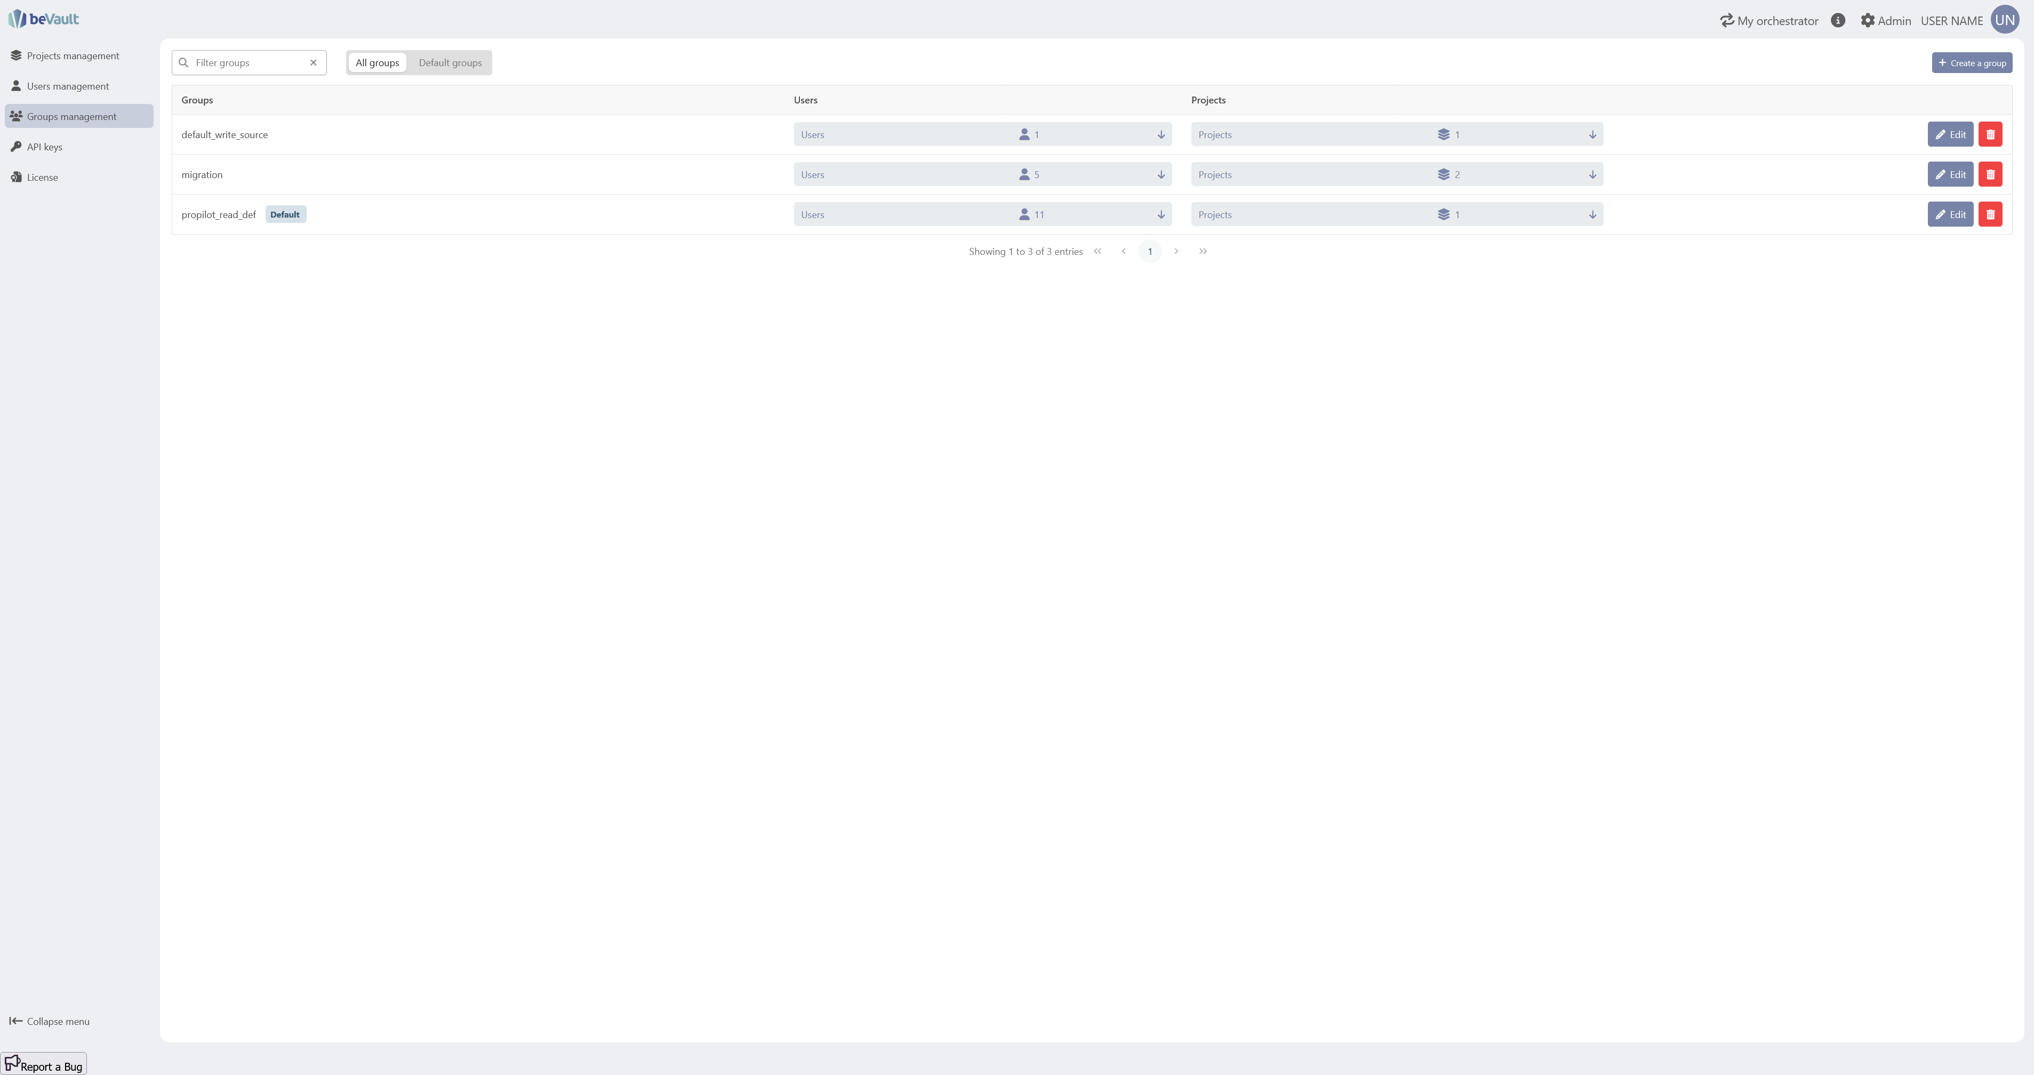The height and width of the screenshot is (1075, 2034).
Task: Go to API keys page
Action: pyautogui.click(x=44, y=147)
